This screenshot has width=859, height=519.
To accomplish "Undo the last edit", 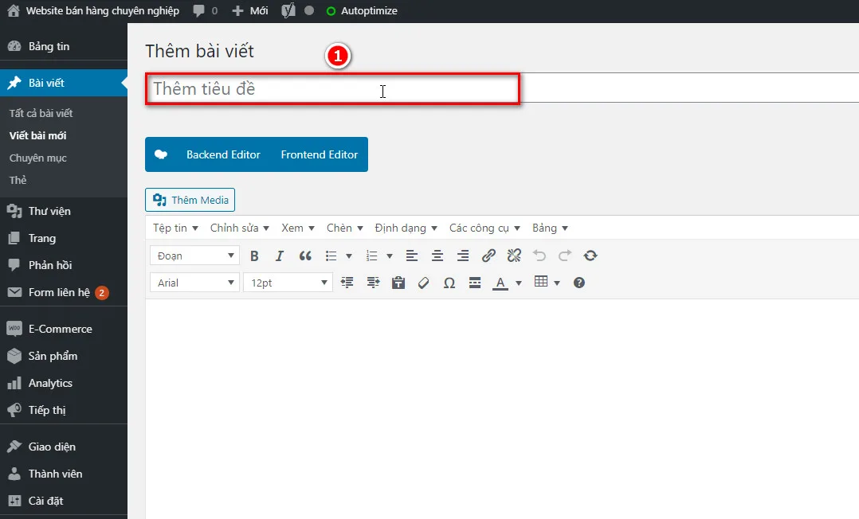I will point(539,256).
